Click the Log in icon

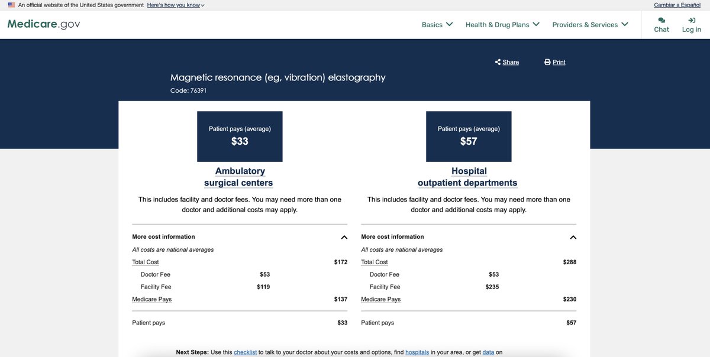click(692, 20)
